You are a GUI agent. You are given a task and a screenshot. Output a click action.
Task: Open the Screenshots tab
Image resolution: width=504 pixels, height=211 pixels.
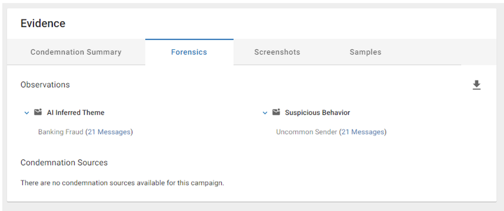pos(277,52)
